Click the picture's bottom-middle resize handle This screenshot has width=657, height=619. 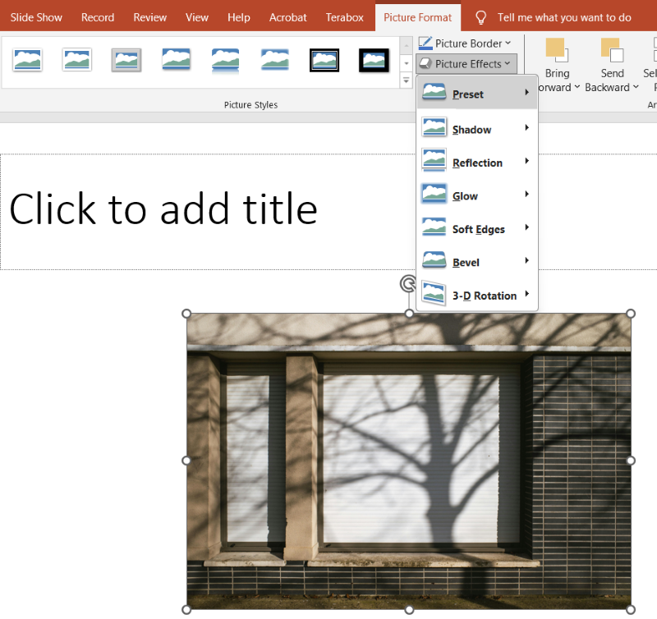[x=409, y=610]
